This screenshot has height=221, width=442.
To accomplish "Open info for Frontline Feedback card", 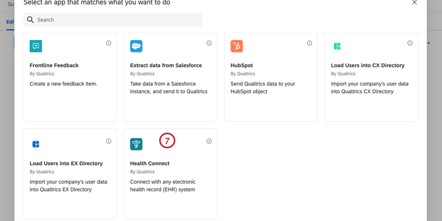I will click(x=109, y=43).
